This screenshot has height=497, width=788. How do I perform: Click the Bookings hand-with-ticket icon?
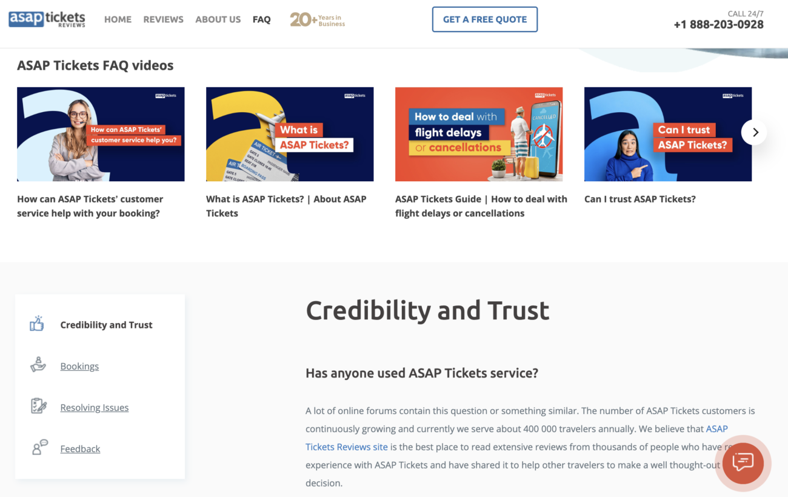tap(38, 365)
